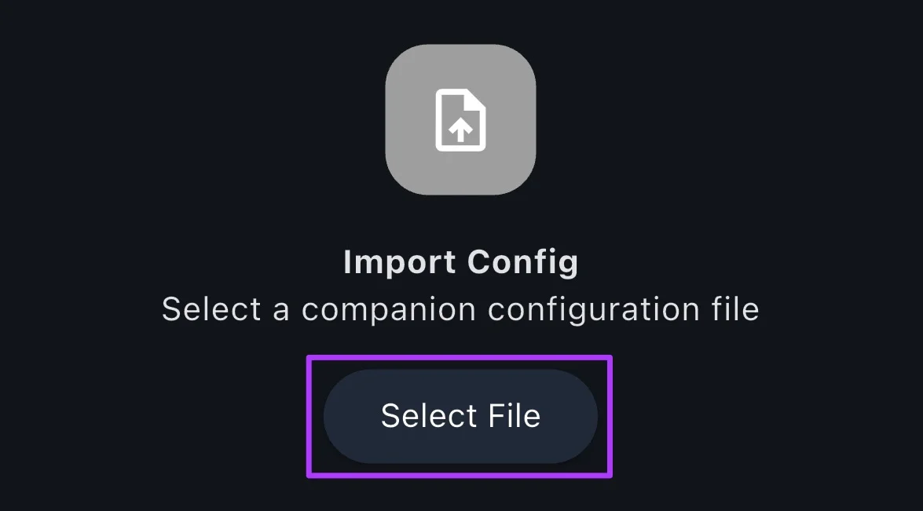This screenshot has height=511, width=923.
Task: Choose a companion configuration file via Select File
Action: (460, 416)
